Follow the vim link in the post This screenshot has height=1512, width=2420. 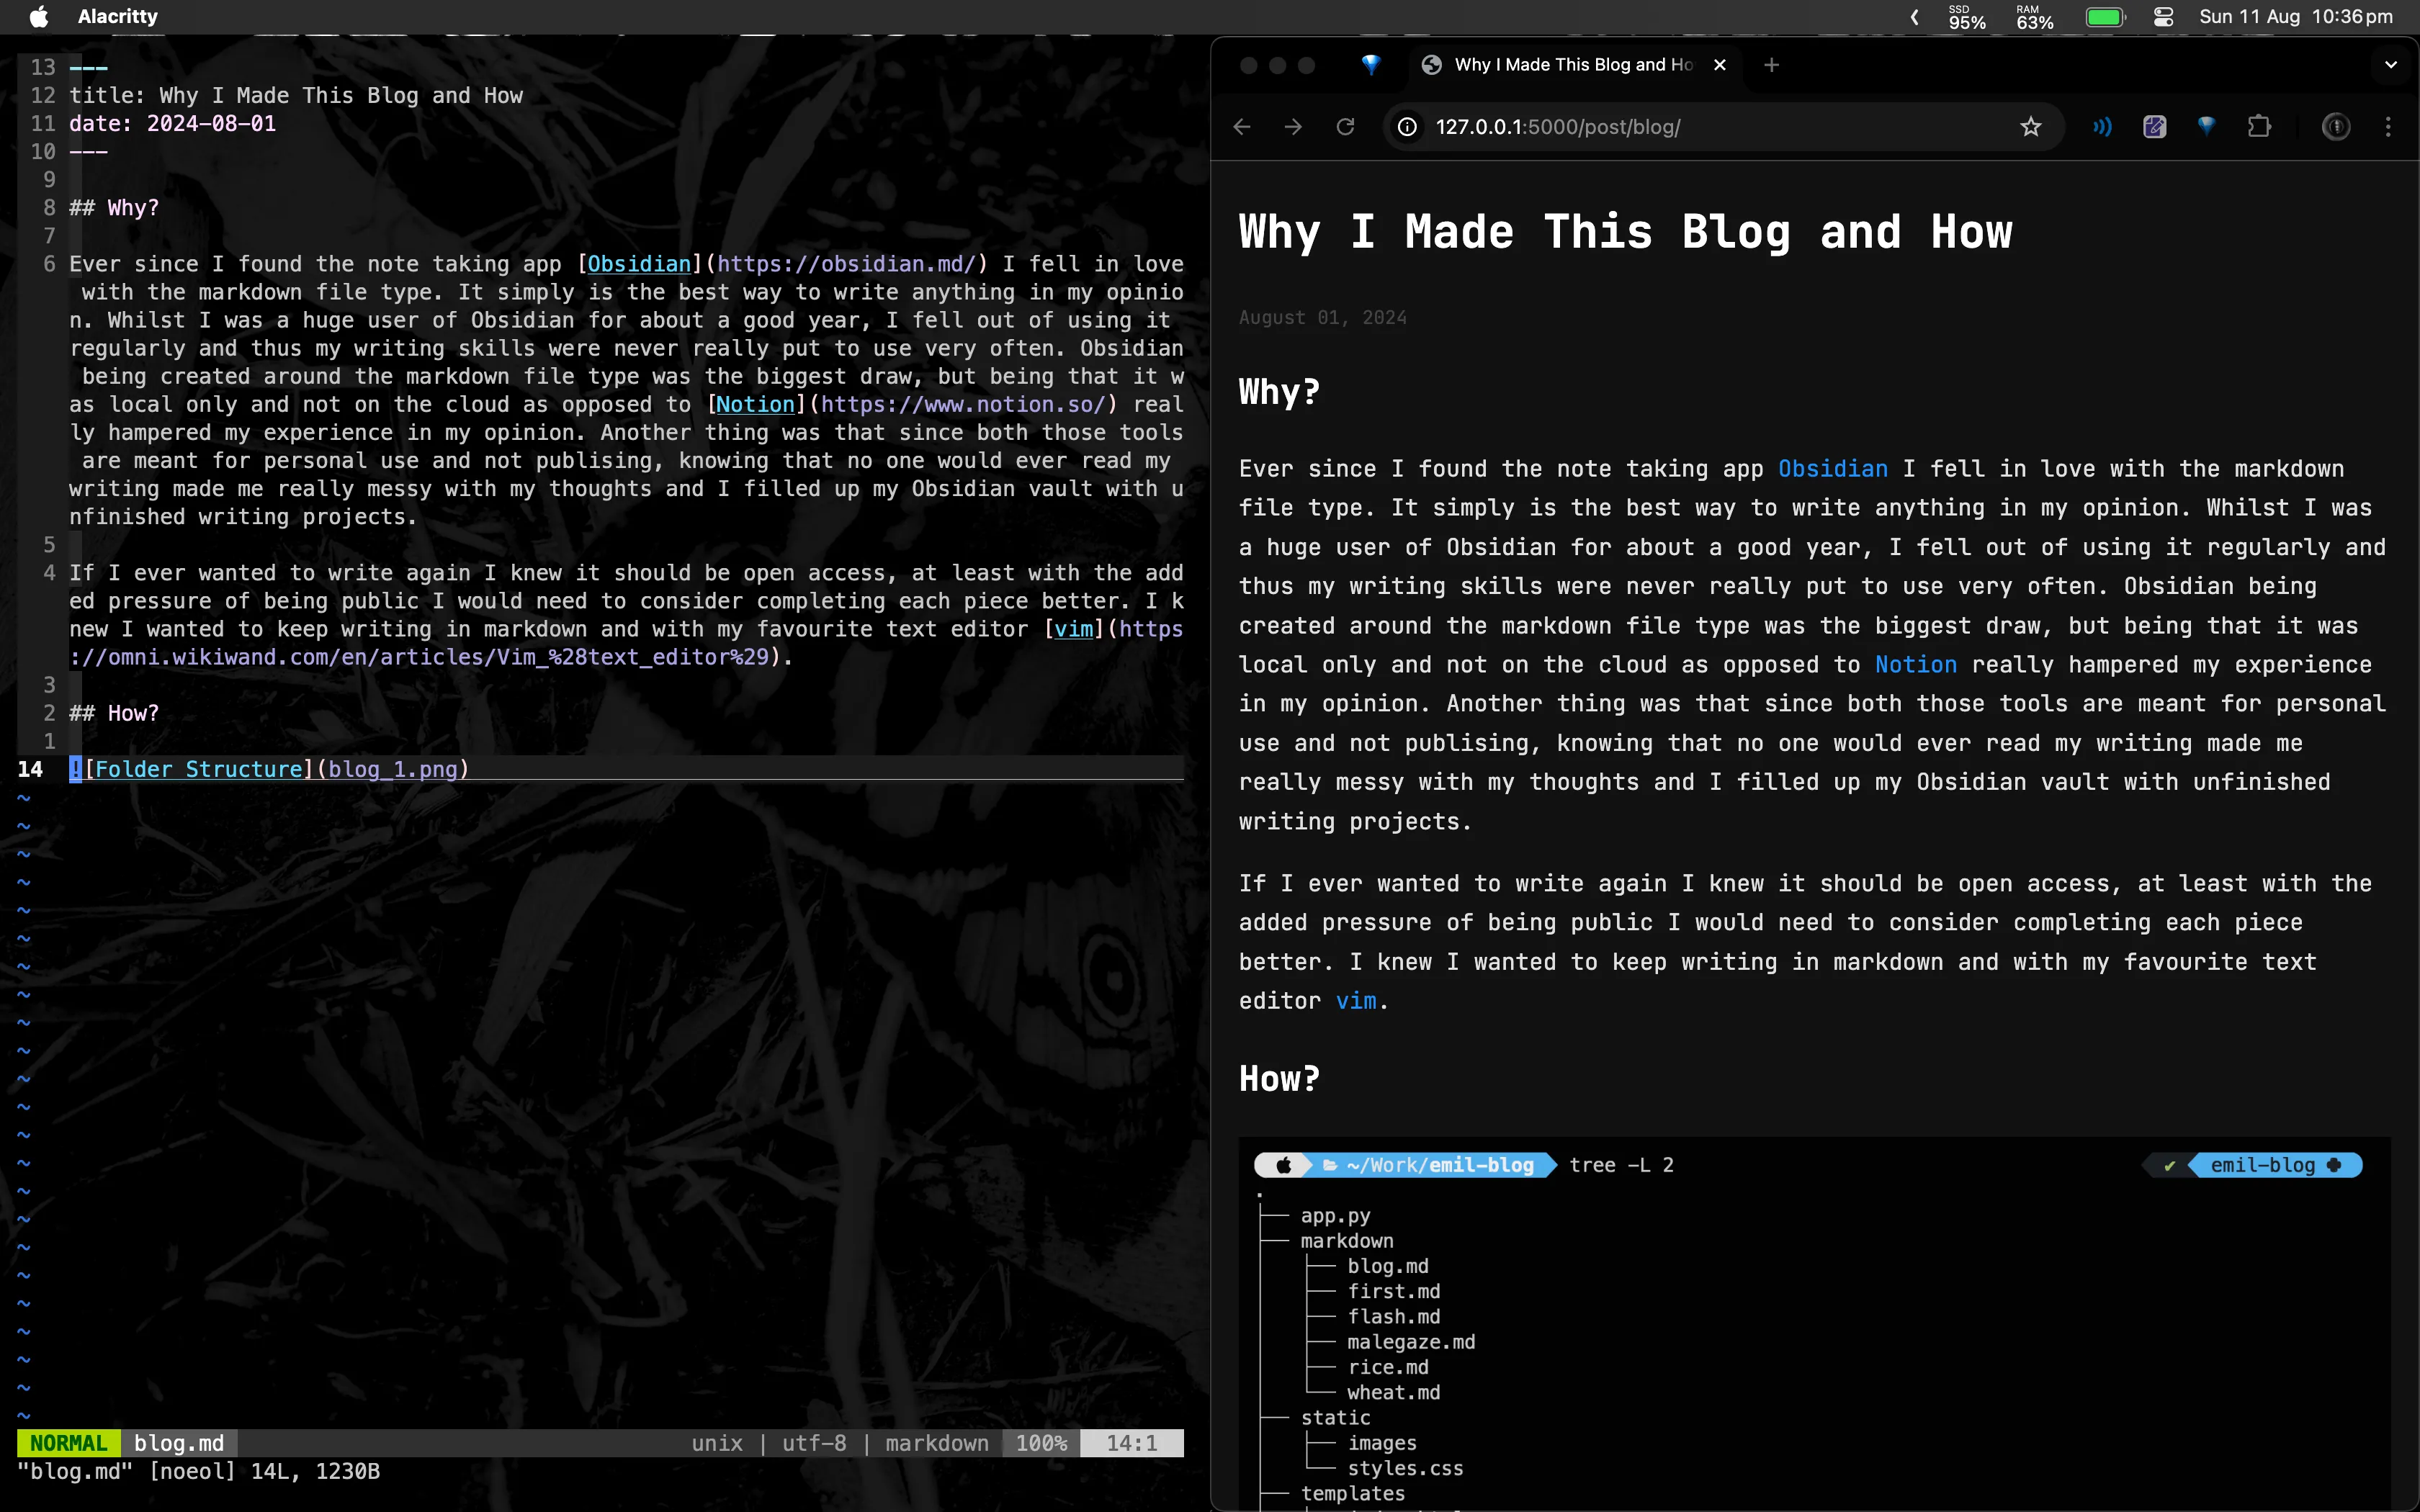1356,1001
